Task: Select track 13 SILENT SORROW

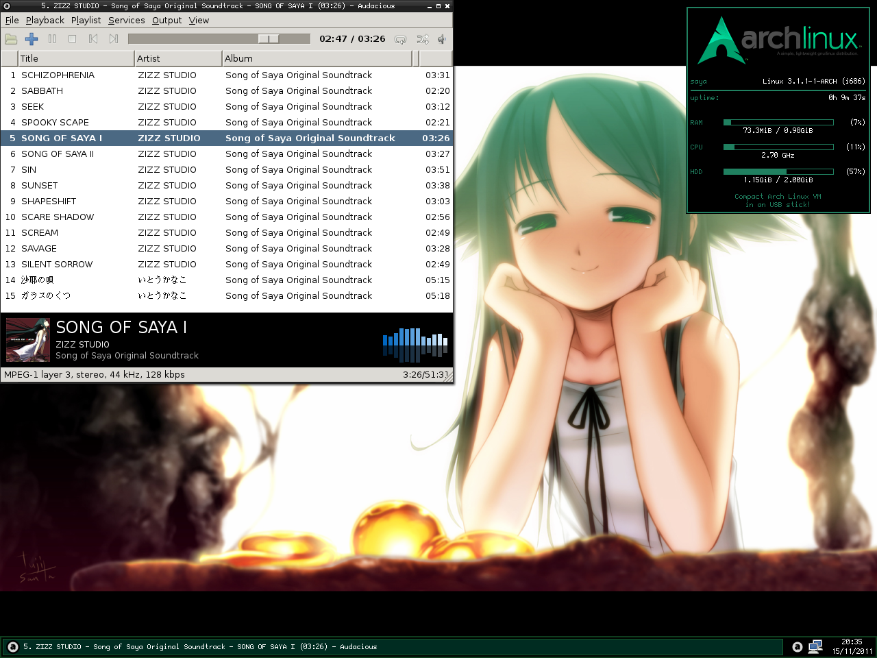Action: (x=227, y=264)
